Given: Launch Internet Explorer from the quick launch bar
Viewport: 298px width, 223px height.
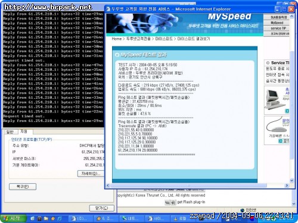Looking at the screenshot, I should [x=60, y=218].
